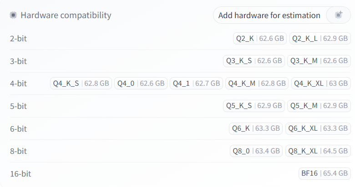Select the Q4_K_XL 63 GB quantization
The height and width of the screenshot is (187, 355).
point(321,84)
